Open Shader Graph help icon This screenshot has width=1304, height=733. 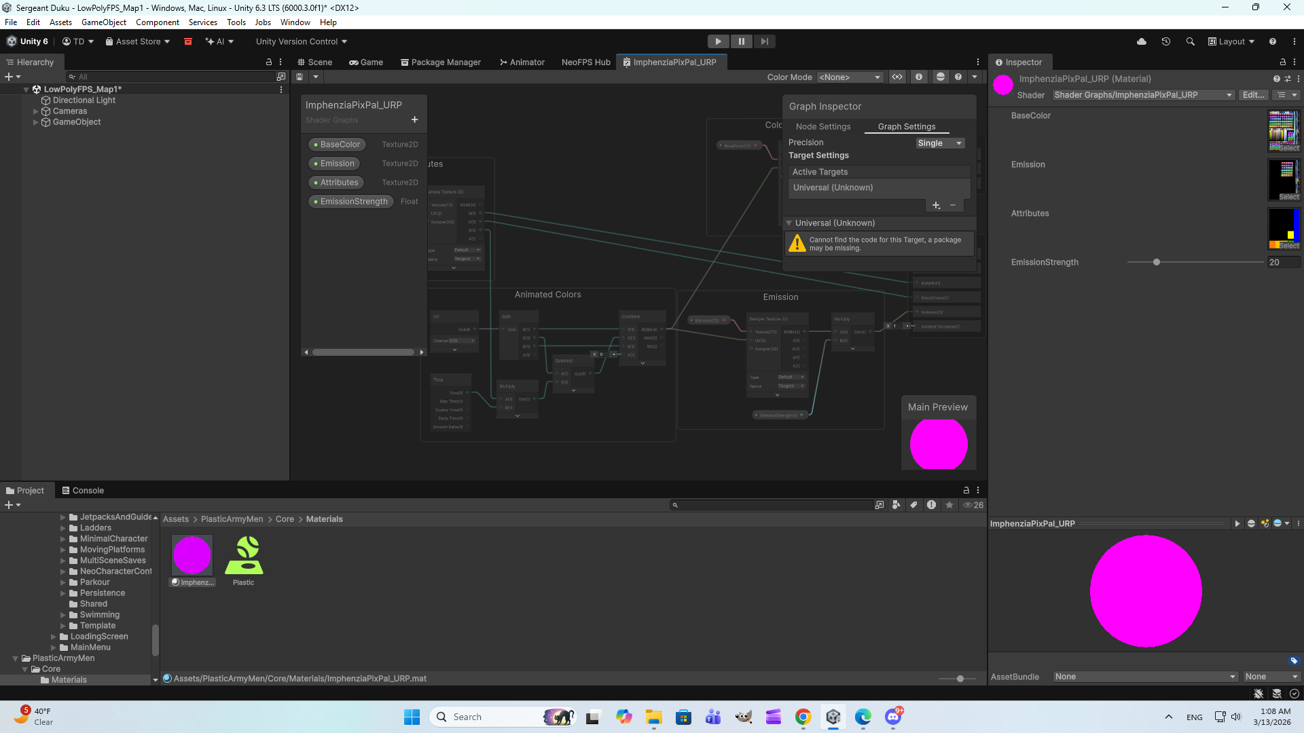click(x=958, y=77)
